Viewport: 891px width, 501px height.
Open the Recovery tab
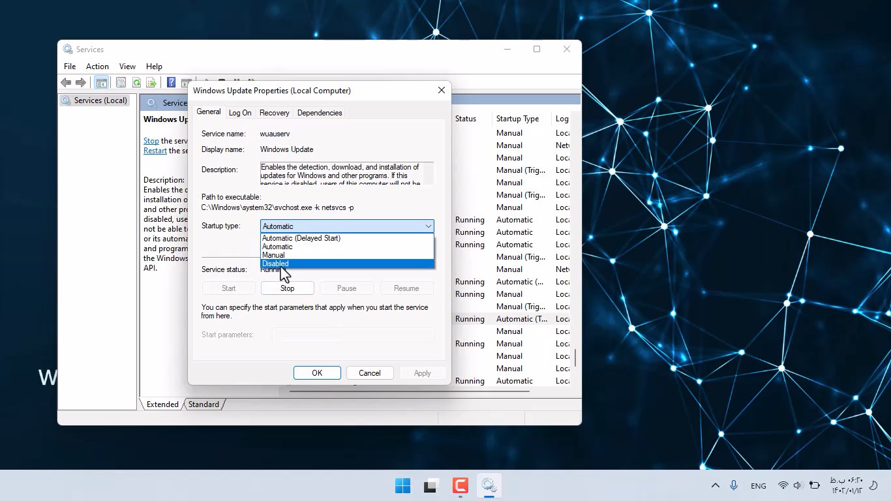pyautogui.click(x=274, y=113)
